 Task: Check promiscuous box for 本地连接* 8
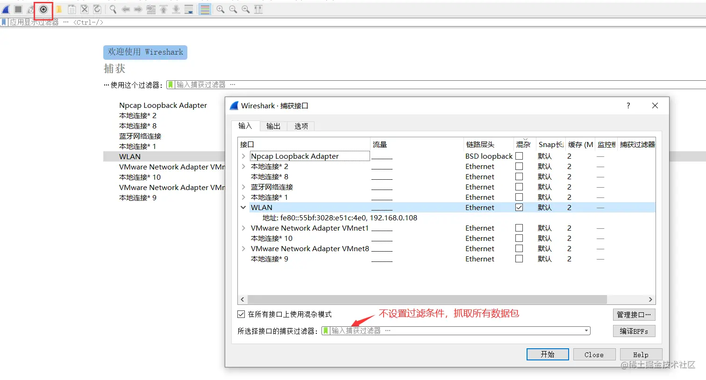point(519,176)
